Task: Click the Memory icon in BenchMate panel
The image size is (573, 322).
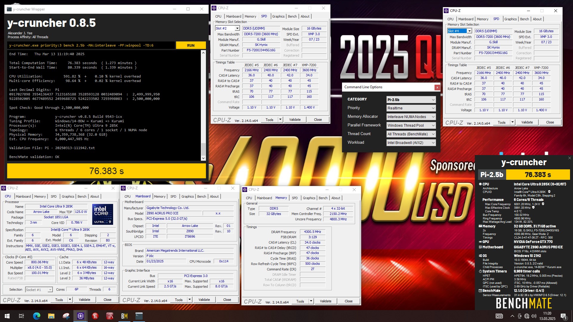Action: 480,226
